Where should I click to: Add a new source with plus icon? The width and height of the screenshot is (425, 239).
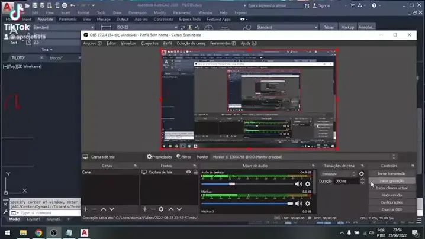[x=145, y=209]
